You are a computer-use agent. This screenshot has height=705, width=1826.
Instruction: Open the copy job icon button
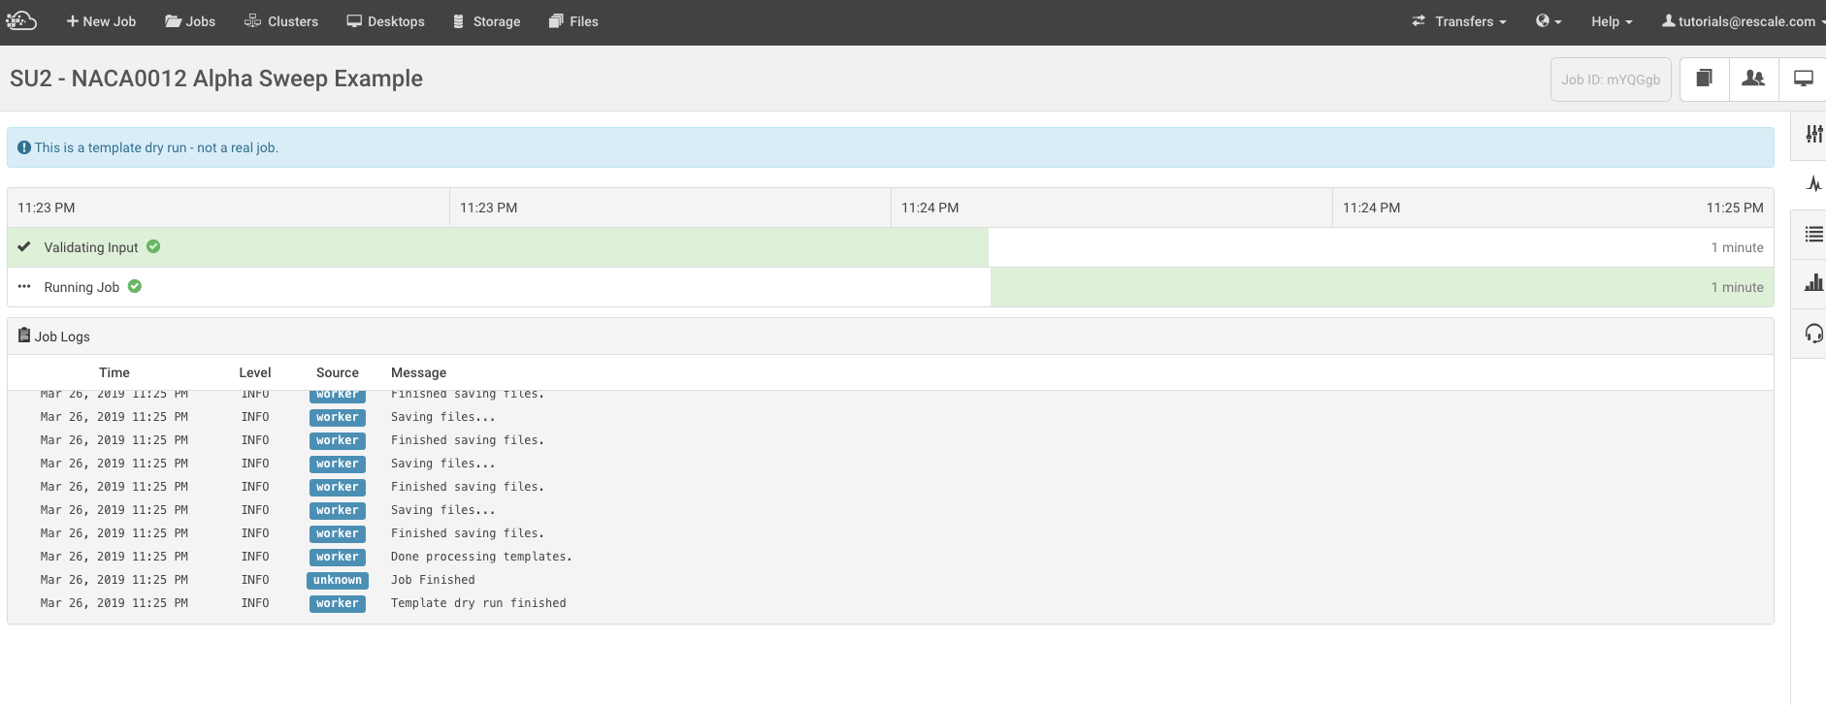tap(1704, 79)
